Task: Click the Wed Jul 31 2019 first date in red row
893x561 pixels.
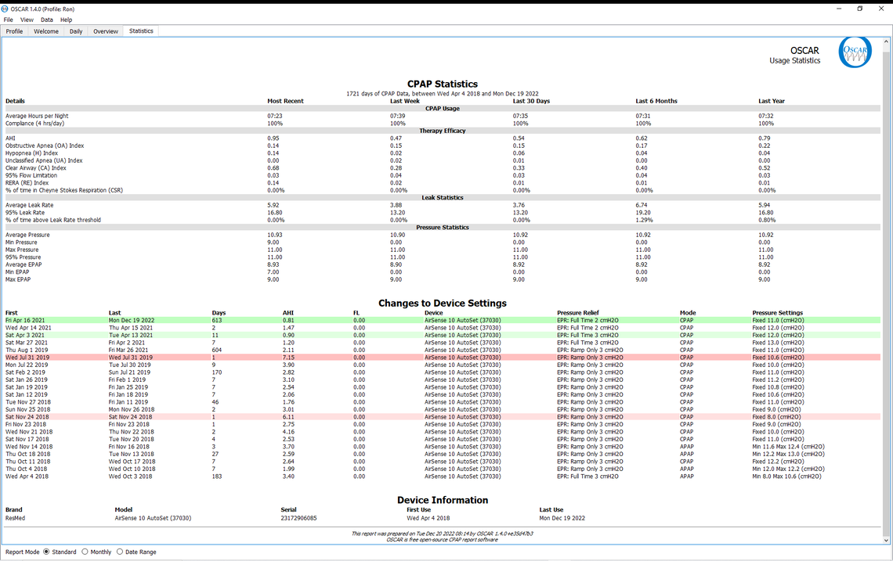Action: (x=27, y=358)
